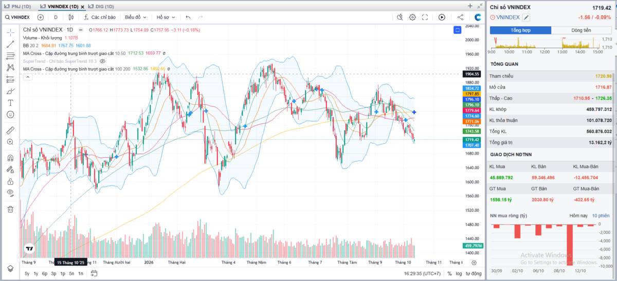Screen dimensions: 617x281
Task: Click the collapse panel arrows icon
Action: pos(480,6)
